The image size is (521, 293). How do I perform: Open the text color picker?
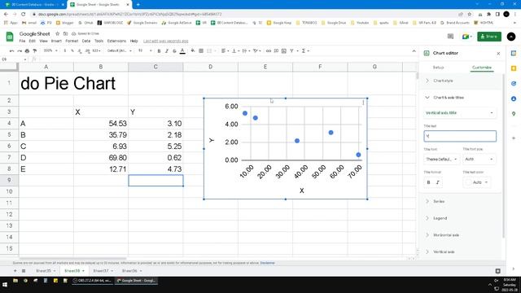pyautogui.click(x=182, y=50)
